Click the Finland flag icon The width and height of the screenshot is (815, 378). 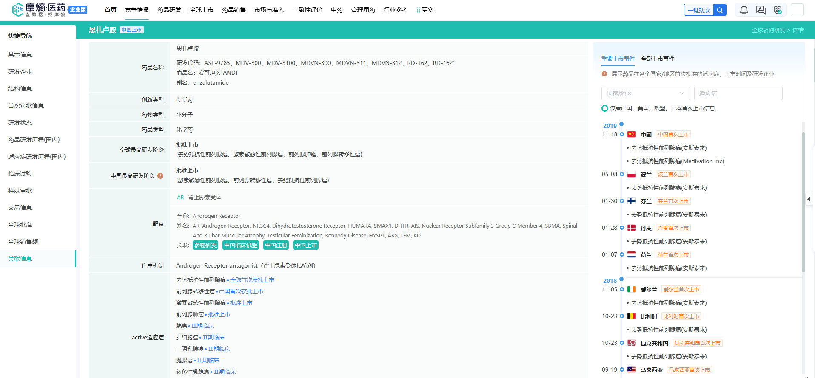(632, 201)
